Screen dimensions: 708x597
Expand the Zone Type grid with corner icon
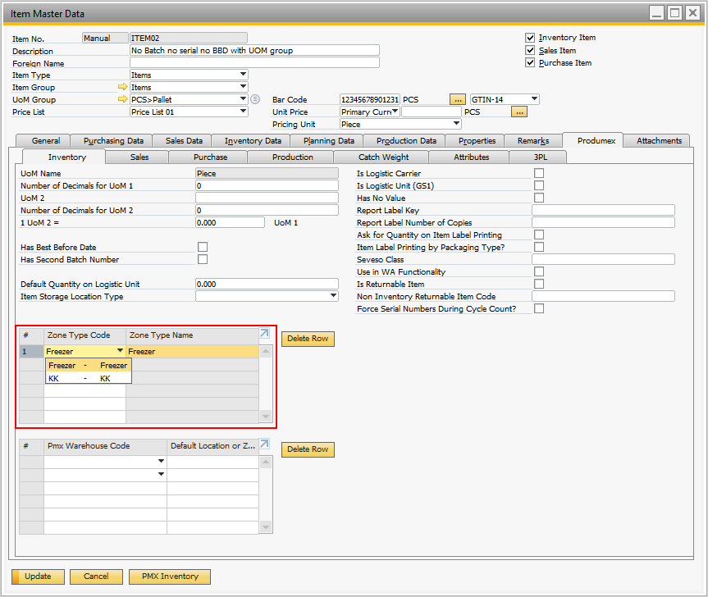click(264, 334)
